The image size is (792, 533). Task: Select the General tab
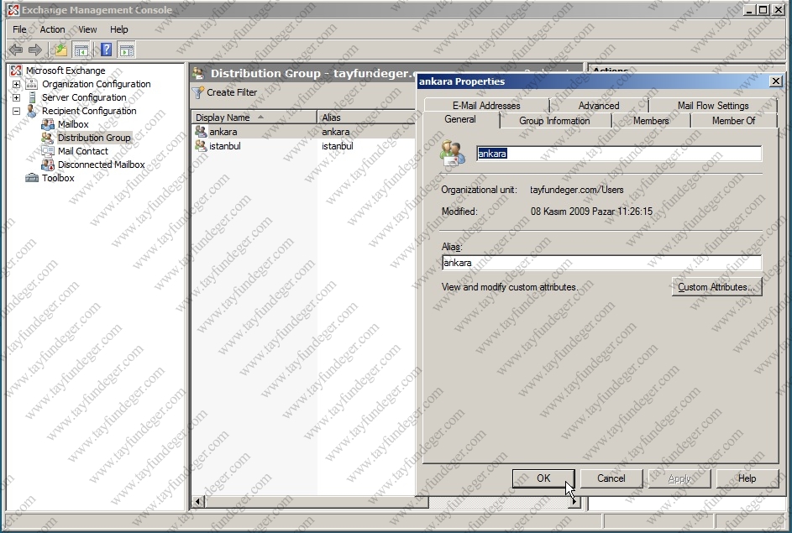pyautogui.click(x=460, y=120)
